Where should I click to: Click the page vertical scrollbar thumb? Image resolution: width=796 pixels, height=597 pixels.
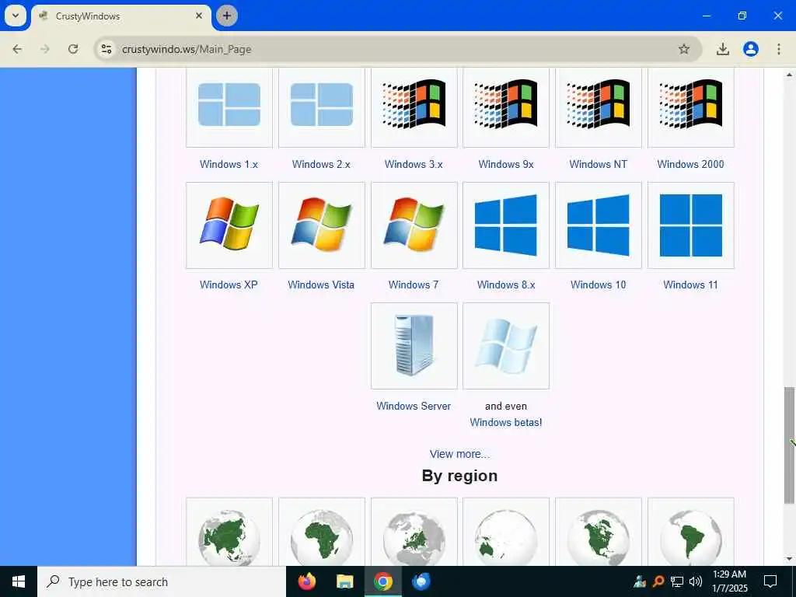coord(790,445)
